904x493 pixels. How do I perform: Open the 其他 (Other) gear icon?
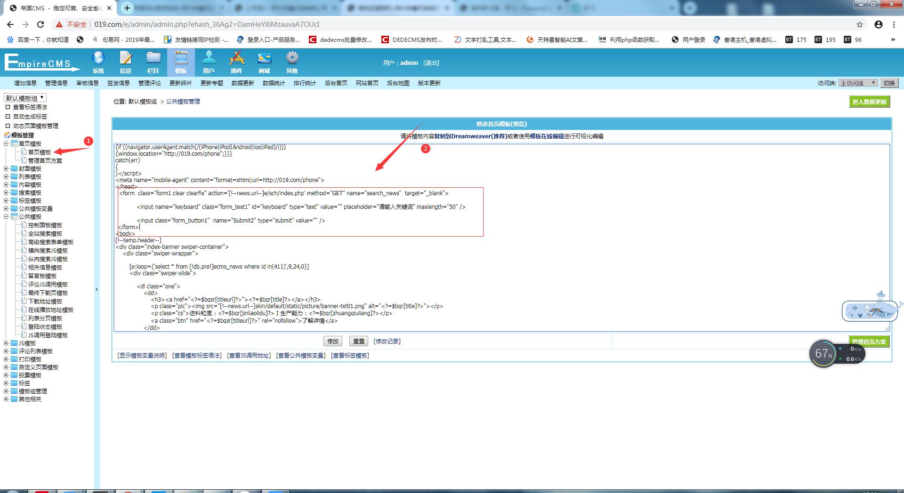[x=292, y=62]
